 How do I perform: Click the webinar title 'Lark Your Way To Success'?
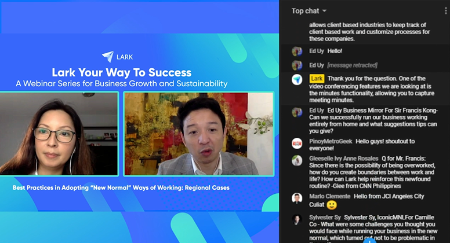click(121, 72)
